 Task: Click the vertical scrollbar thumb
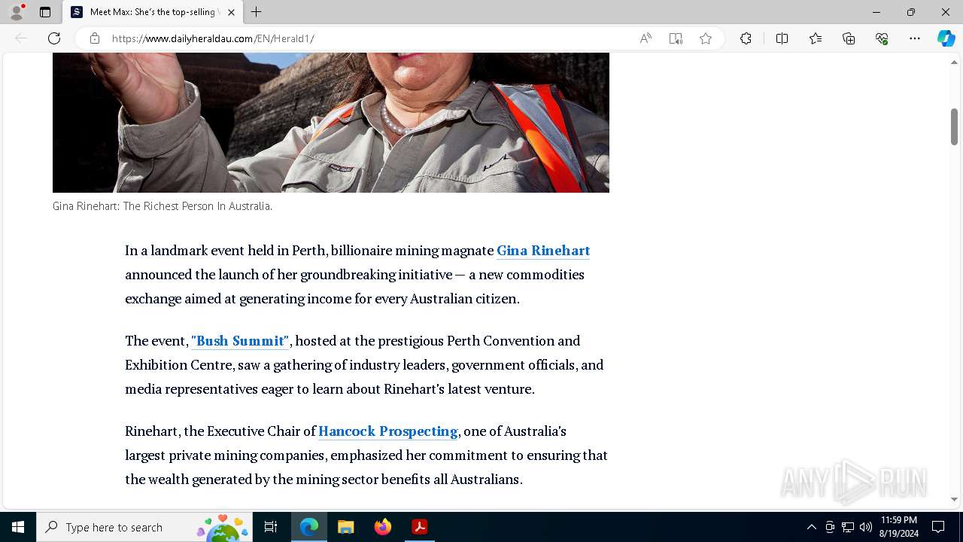(954, 126)
